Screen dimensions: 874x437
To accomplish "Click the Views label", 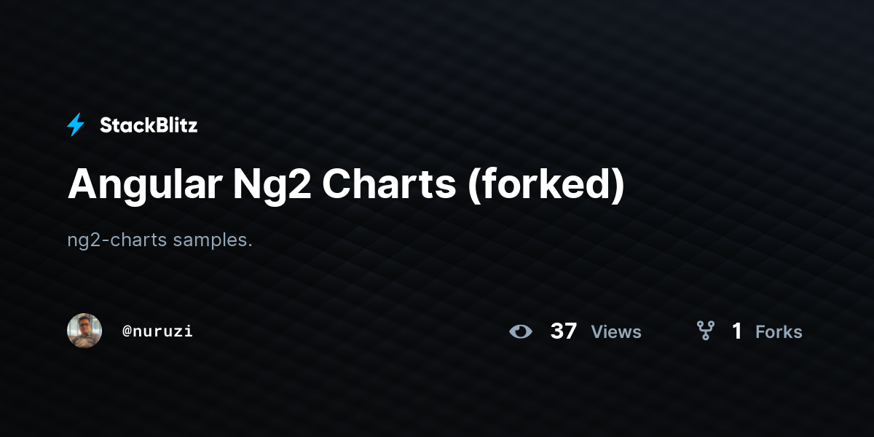I will 616,331.
